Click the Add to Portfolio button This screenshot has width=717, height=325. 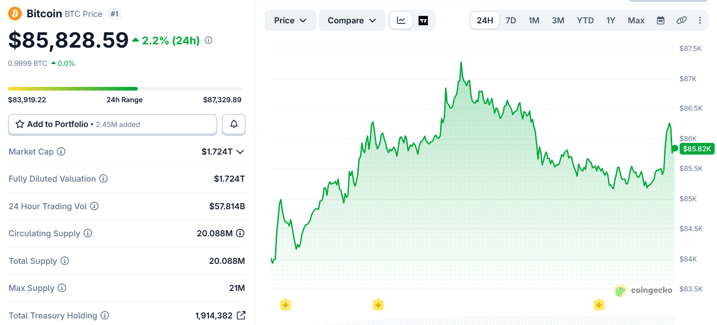(x=113, y=124)
